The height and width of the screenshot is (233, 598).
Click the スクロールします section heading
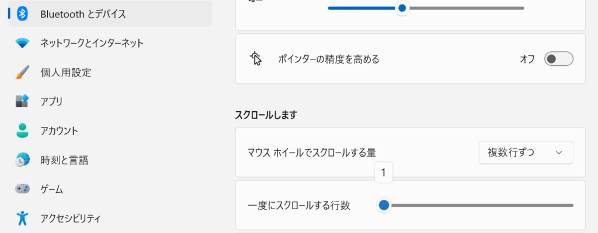click(266, 115)
